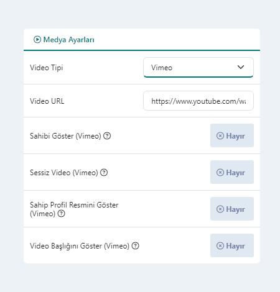The image size is (280, 292).
Task: Open the Video Tipi dropdown showing Vimeo
Action: [198, 68]
